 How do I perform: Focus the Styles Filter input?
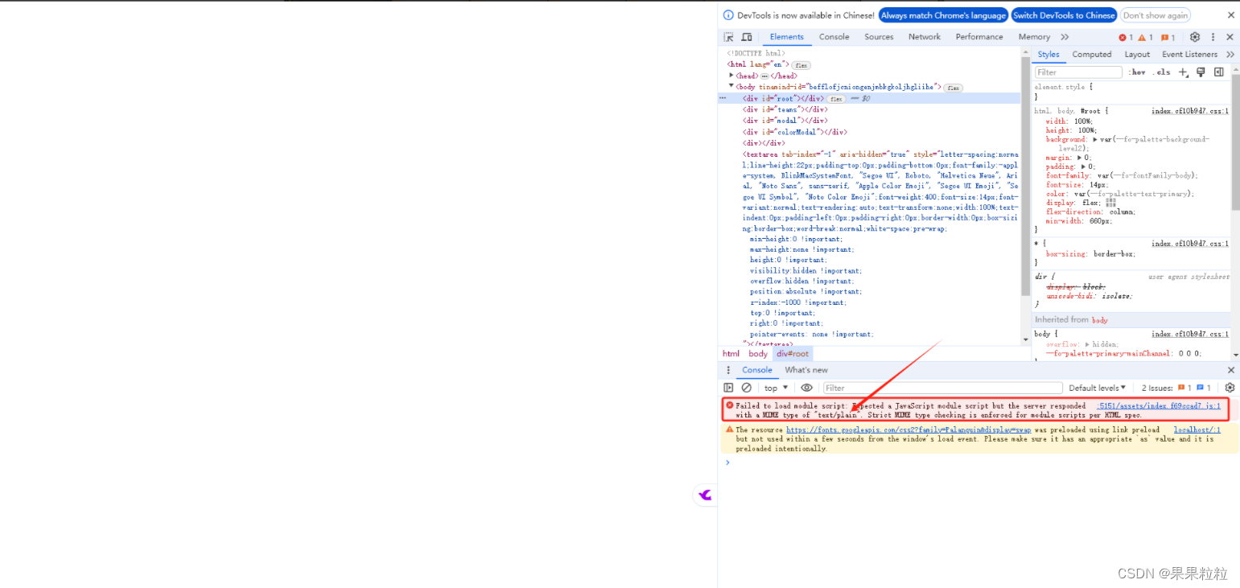point(1078,72)
